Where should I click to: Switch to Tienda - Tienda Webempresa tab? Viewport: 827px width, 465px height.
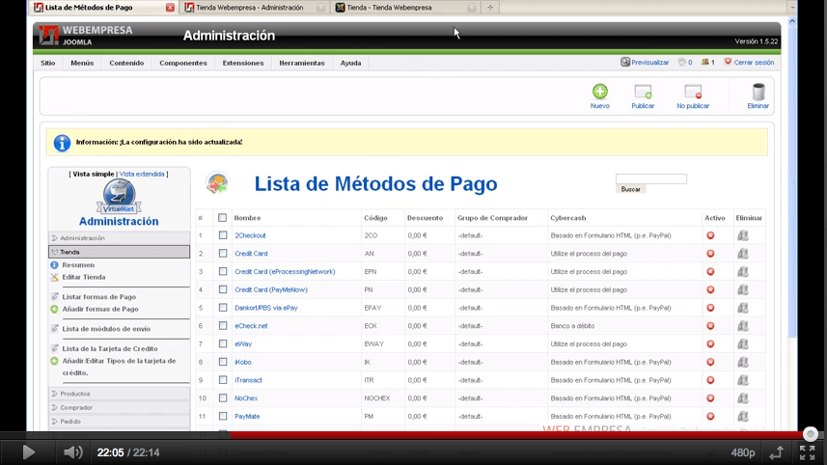[405, 8]
